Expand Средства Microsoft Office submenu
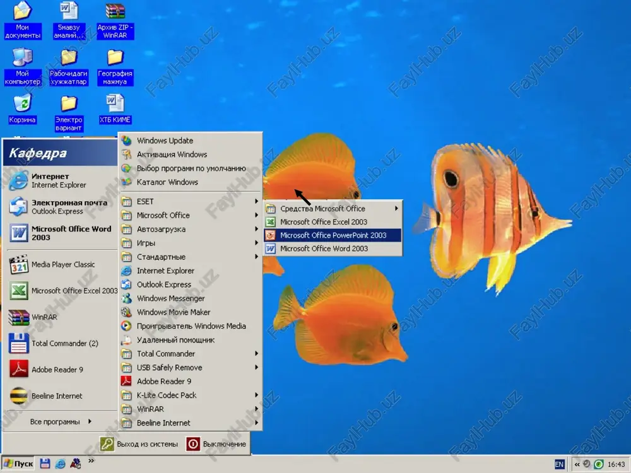The height and width of the screenshot is (473, 631). [x=333, y=208]
